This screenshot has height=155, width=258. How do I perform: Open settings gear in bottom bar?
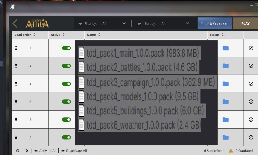27,151
